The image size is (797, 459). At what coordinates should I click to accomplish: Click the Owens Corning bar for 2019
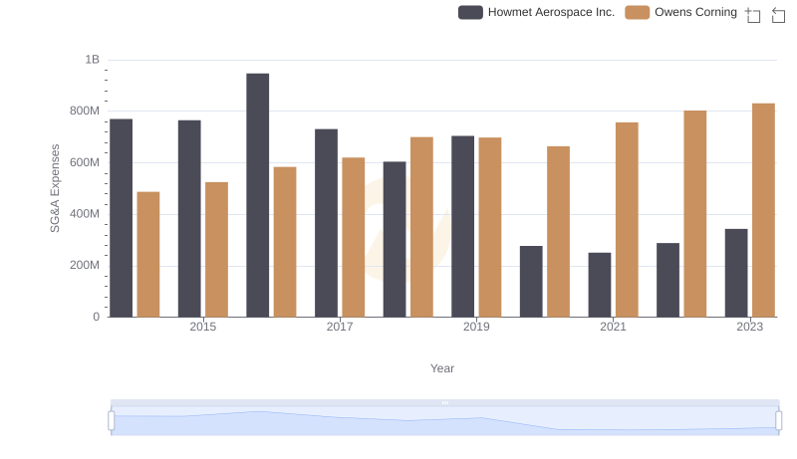pyautogui.click(x=490, y=227)
